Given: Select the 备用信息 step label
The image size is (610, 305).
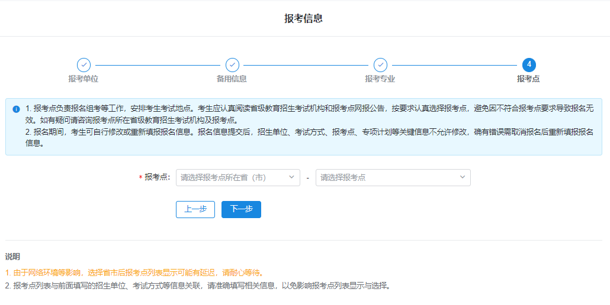Looking at the screenshot, I should [x=232, y=79].
